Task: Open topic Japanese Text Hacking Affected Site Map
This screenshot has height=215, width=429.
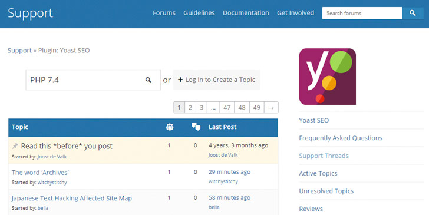Action: click(72, 198)
